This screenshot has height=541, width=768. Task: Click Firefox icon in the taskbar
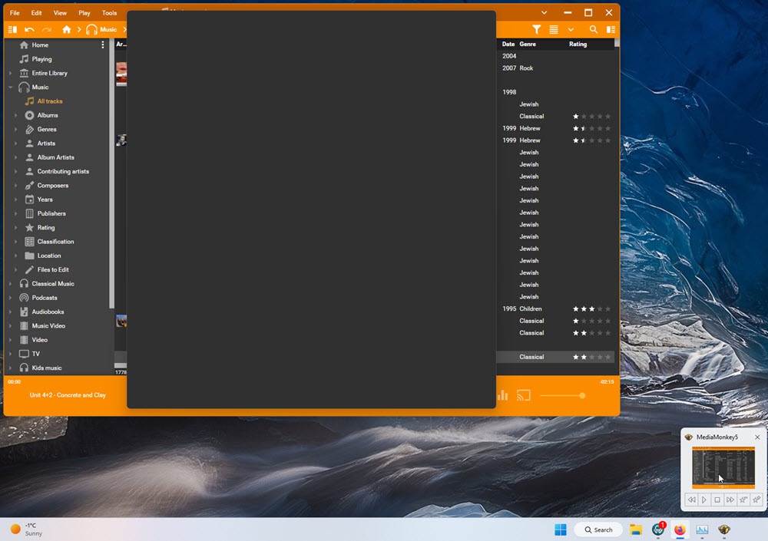coord(680,529)
